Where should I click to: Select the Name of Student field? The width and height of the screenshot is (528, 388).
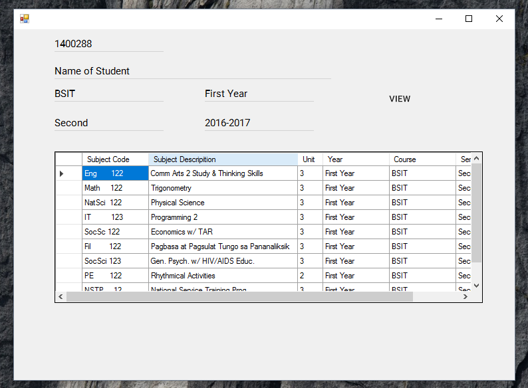tap(192, 71)
